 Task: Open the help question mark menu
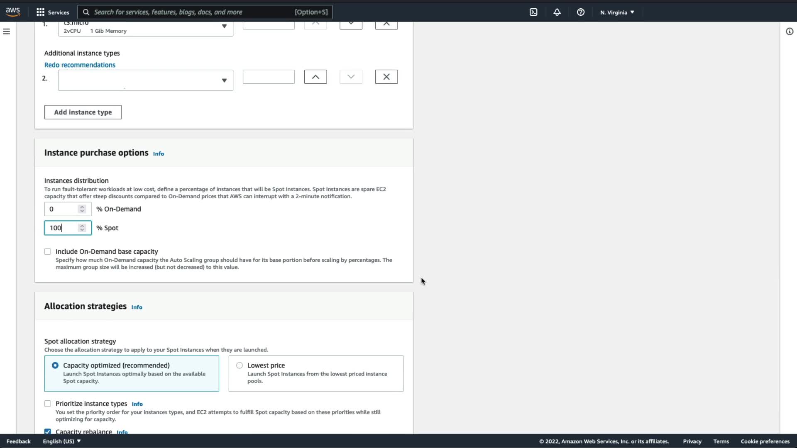pos(581,12)
